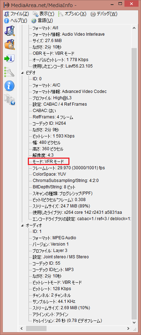Select the ながさ: 2分 10秒 general row
The height and width of the screenshot is (335, 141).
point(47,47)
